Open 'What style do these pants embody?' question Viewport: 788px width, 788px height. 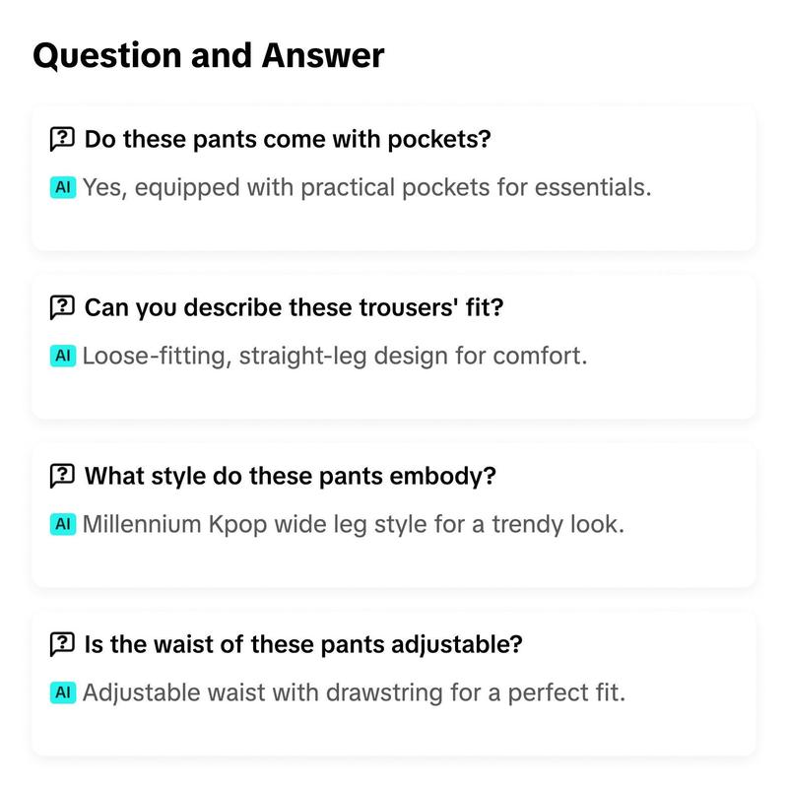pos(290,476)
